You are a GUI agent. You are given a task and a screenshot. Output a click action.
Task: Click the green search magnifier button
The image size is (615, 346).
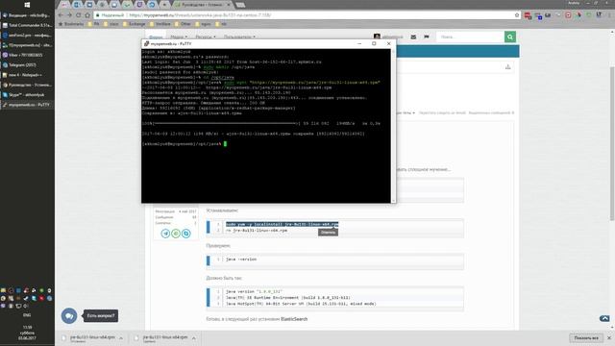point(510,37)
